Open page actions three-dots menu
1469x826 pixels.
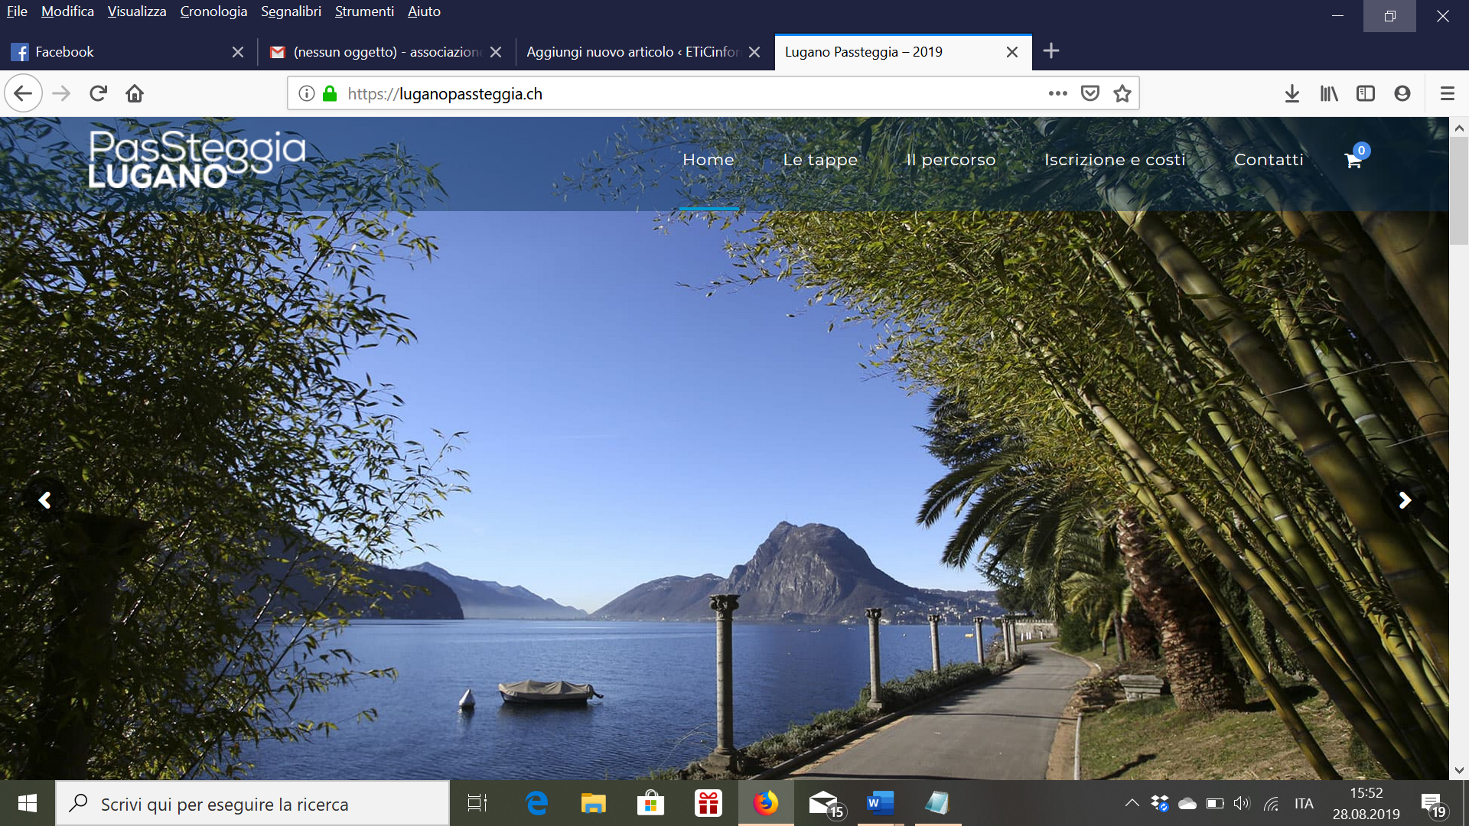click(x=1058, y=93)
